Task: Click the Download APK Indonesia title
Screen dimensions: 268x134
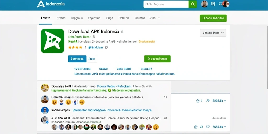Action: pyautogui.click(x=94, y=31)
